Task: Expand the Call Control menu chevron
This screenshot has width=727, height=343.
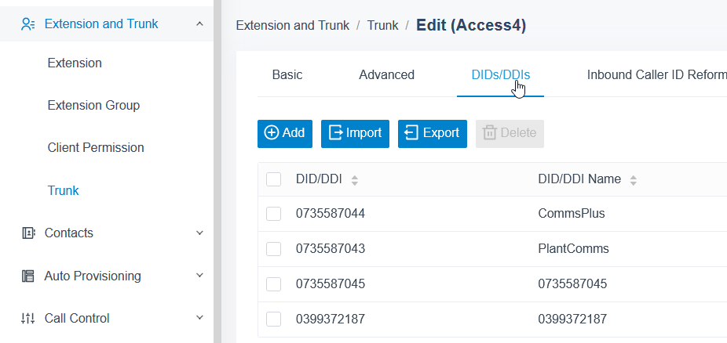Action: (x=200, y=318)
